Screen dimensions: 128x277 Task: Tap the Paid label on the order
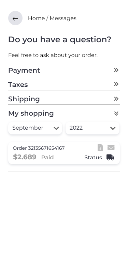[x=47, y=157]
